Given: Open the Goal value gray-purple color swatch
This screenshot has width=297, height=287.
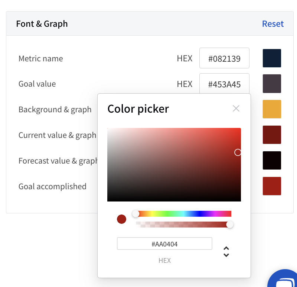Looking at the screenshot, I should click(x=272, y=84).
